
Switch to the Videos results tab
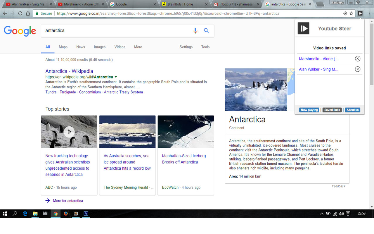[x=120, y=47]
